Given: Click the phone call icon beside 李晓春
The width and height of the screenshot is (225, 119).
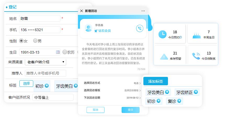Looking at the screenshot, I should click(140, 29).
